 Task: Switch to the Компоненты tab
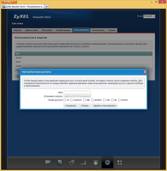point(98,30)
